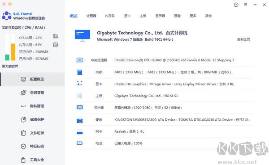Open the 更多 tab
The height and width of the screenshot is (165, 269).
click(x=193, y=16)
